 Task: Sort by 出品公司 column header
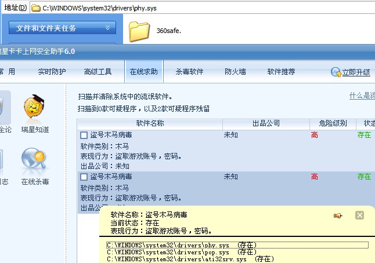pyautogui.click(x=266, y=123)
